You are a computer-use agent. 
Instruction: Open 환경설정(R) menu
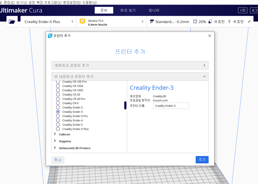pyautogui.click(x=72, y=2)
